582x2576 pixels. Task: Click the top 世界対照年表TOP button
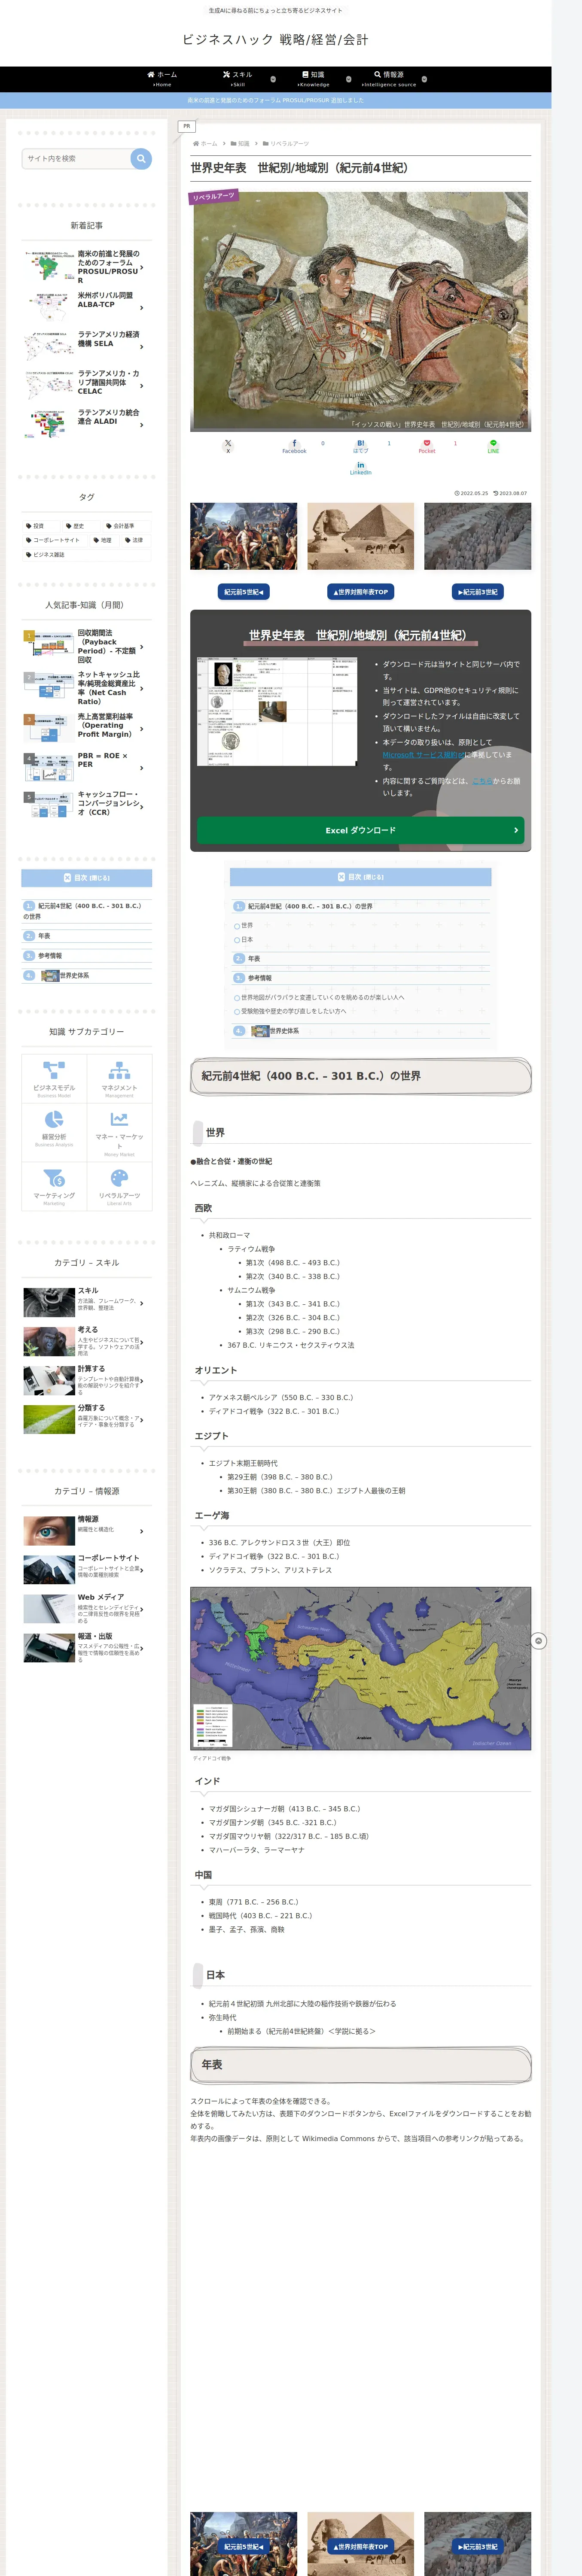pyautogui.click(x=360, y=592)
